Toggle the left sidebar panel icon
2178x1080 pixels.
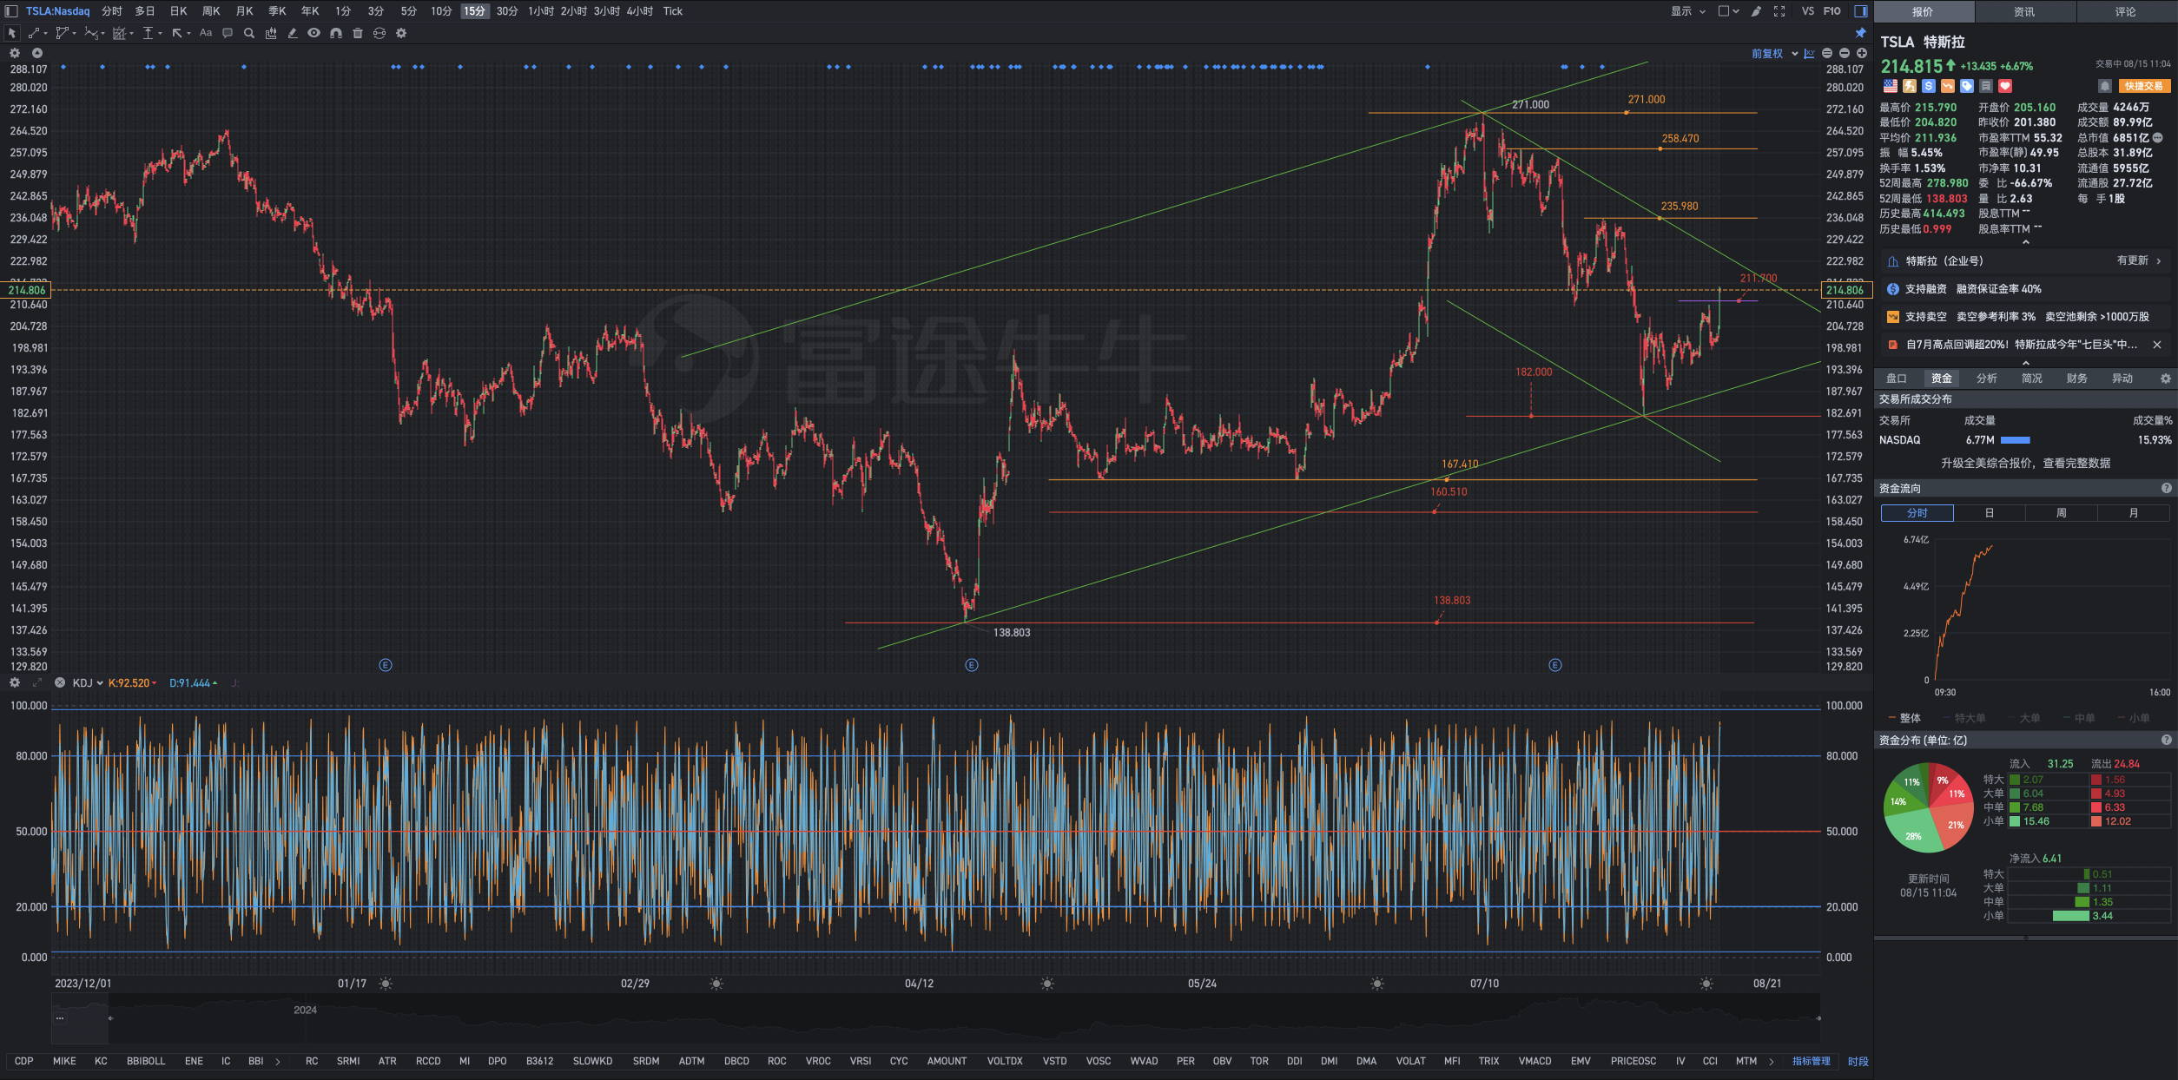(x=12, y=11)
